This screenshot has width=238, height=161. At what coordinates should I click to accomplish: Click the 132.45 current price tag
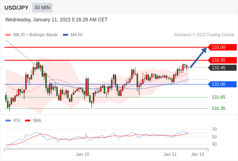(x=222, y=68)
